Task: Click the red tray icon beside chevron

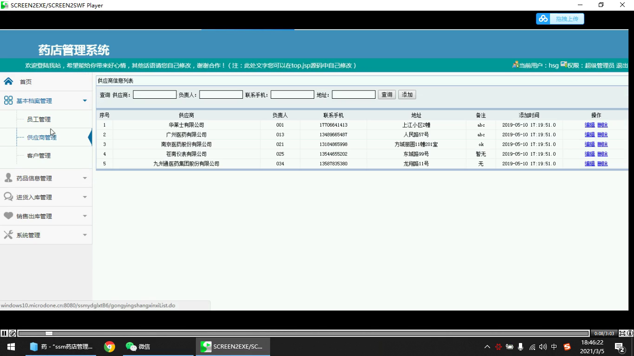Action: (498, 347)
